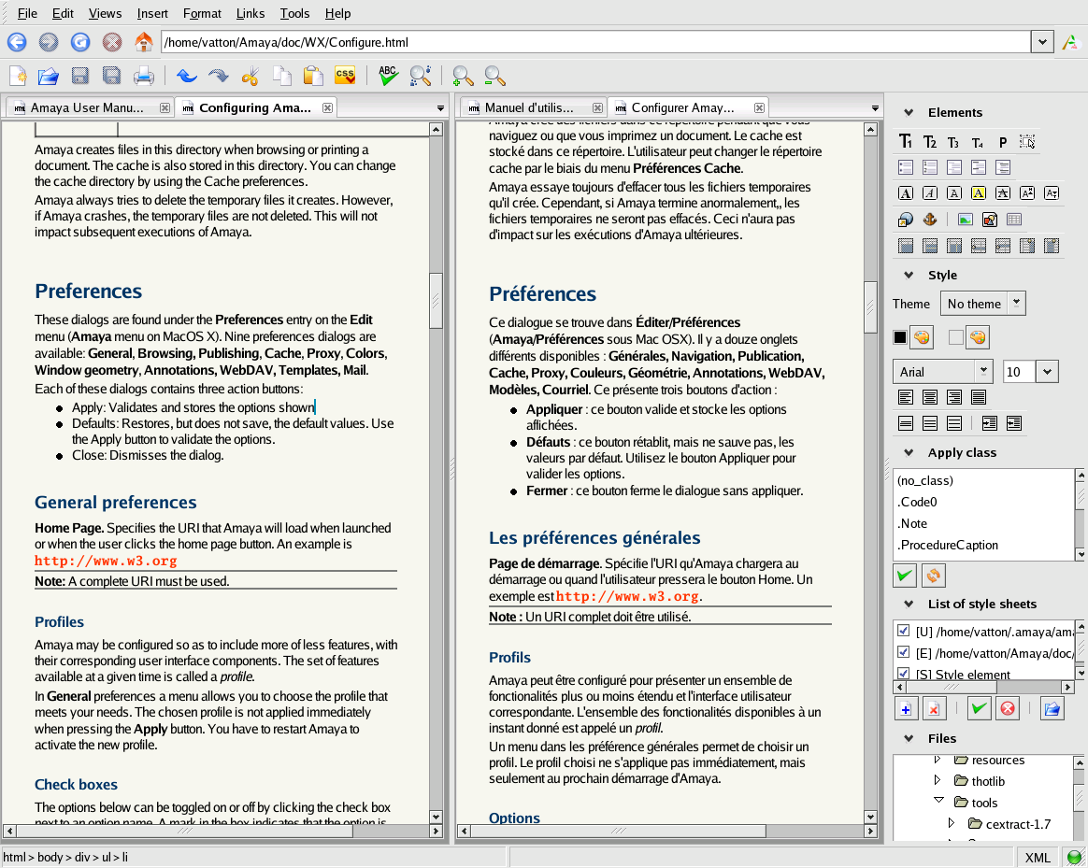
Task: Uncheck the [U] user style sheet
Action: click(903, 631)
